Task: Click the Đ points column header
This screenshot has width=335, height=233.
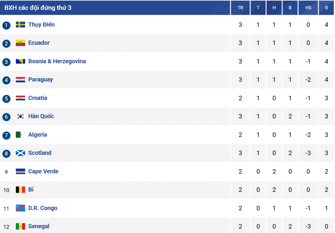Action: click(326, 8)
